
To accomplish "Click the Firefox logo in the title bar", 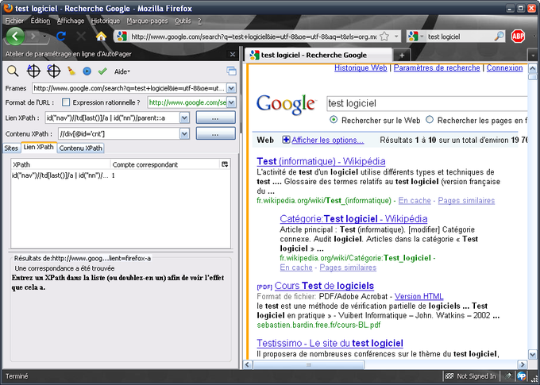I will pyautogui.click(x=8, y=8).
